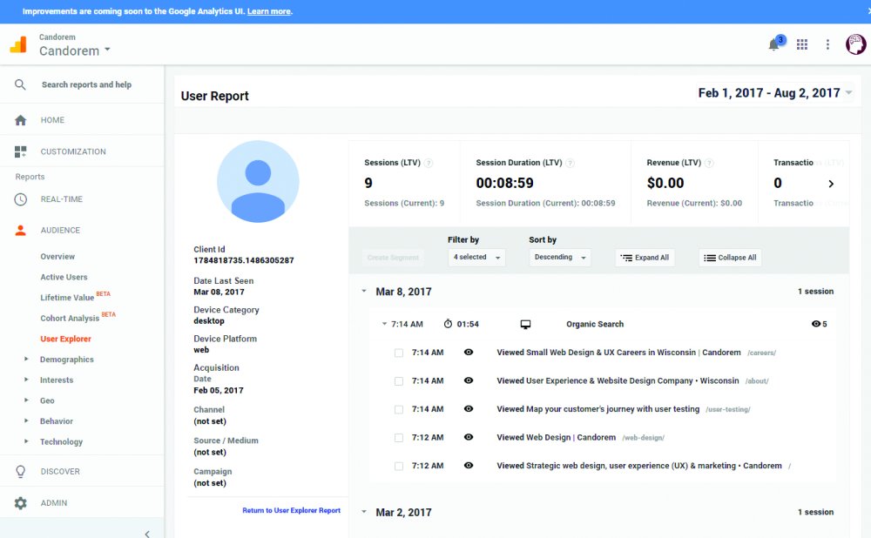The width and height of the screenshot is (871, 538).
Task: Collapse the 7:14 AM session
Action: [x=384, y=324]
